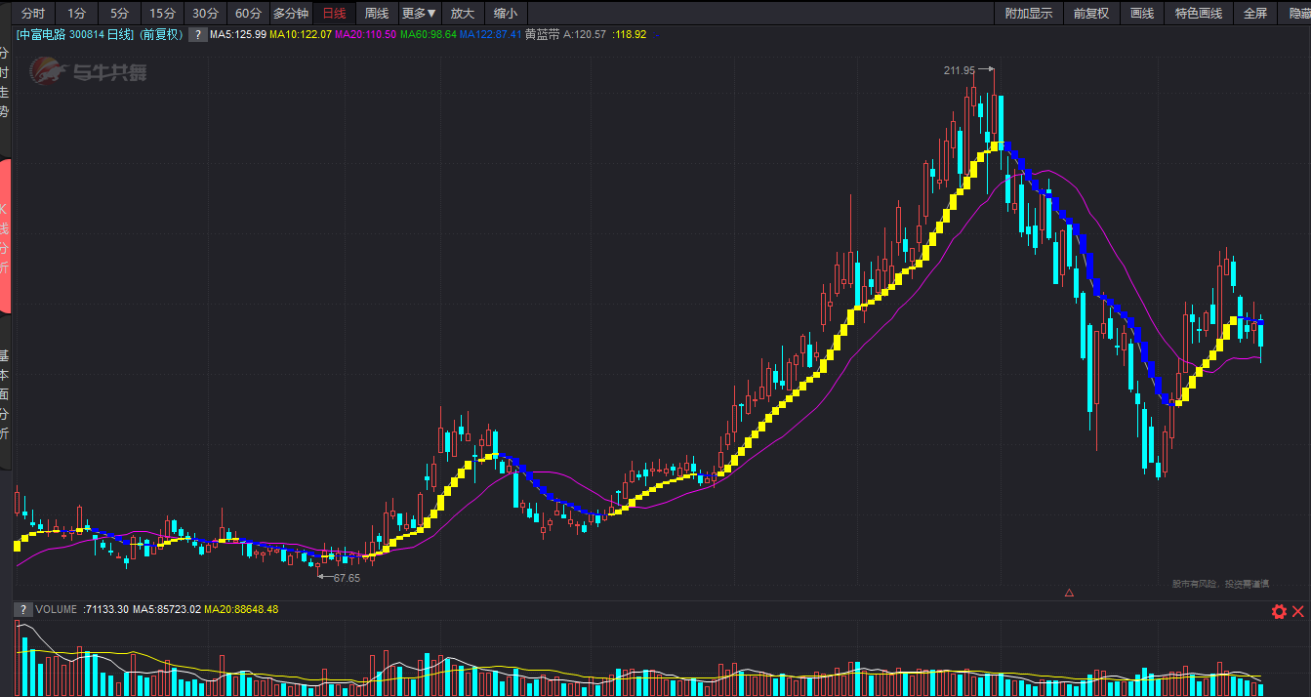Zoom in with 放大 button

[x=463, y=13]
